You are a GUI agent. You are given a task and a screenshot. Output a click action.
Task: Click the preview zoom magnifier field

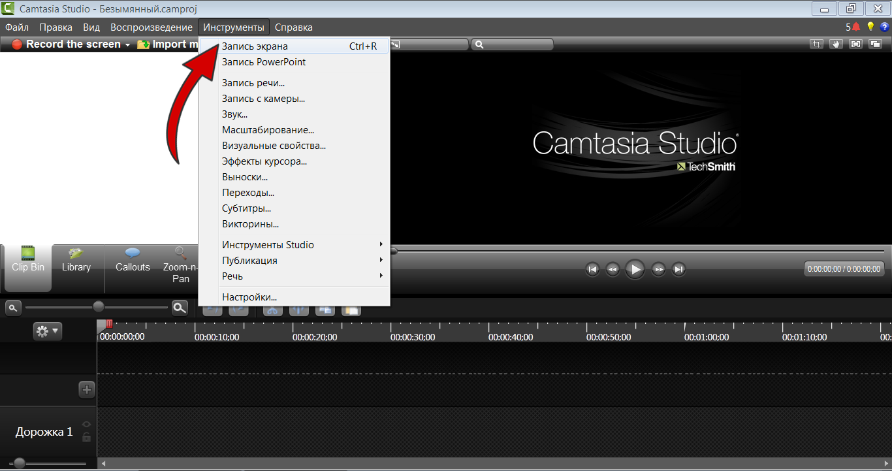coord(512,44)
